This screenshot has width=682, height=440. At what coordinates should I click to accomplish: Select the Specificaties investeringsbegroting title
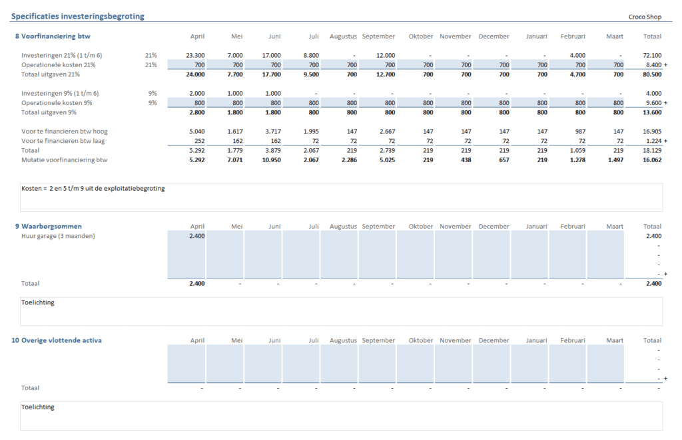pyautogui.click(x=77, y=16)
